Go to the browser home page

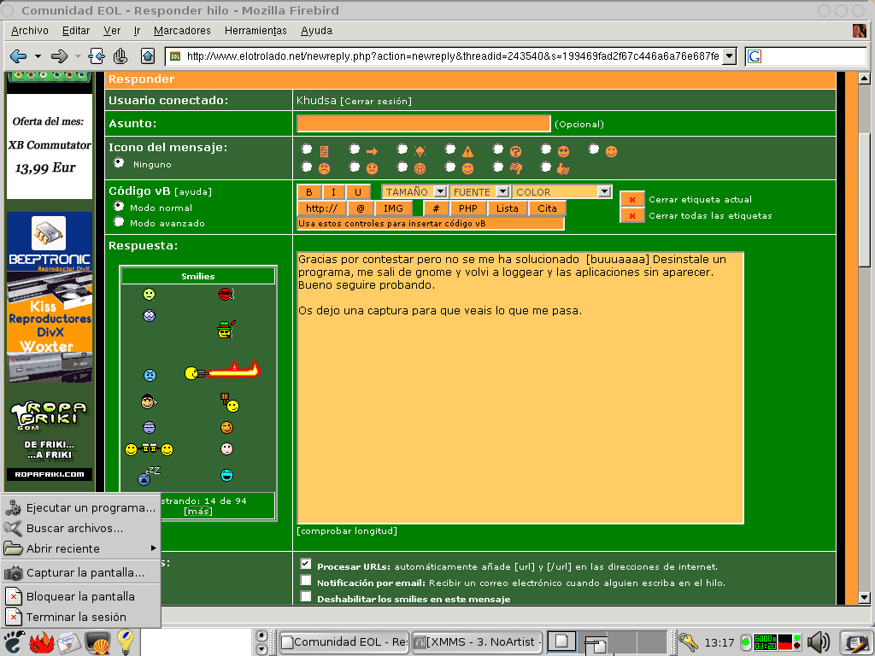pos(148,56)
